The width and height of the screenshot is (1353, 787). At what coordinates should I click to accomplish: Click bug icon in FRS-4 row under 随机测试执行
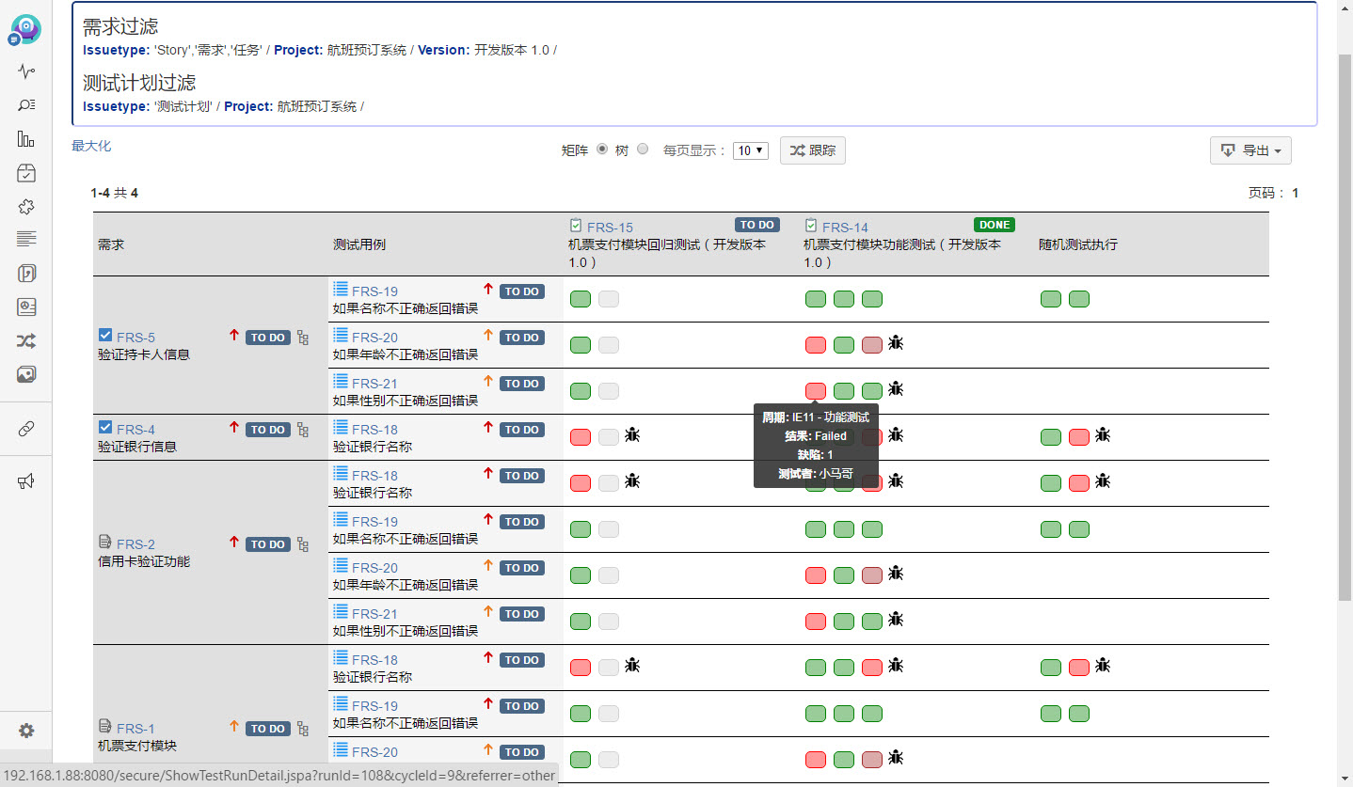[1103, 434]
